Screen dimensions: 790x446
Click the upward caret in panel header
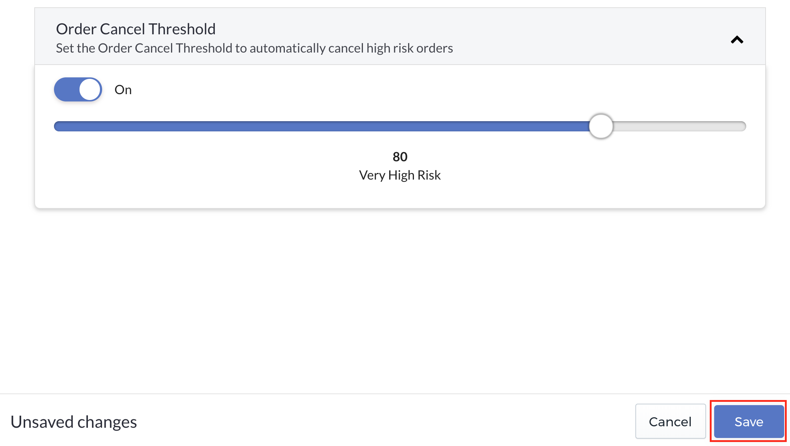pos(737,39)
